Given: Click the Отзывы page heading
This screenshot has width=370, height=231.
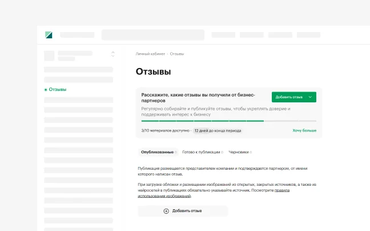Looking at the screenshot, I should pyautogui.click(x=153, y=71).
